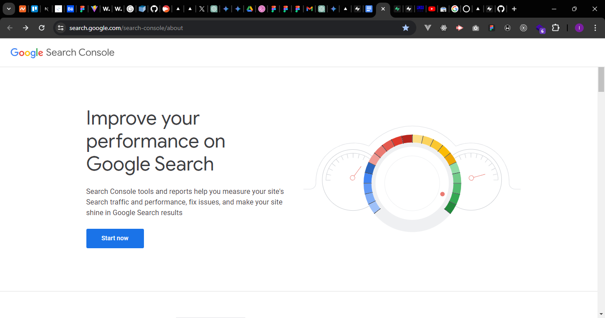Open the green Supabase tab

[x=397, y=9]
